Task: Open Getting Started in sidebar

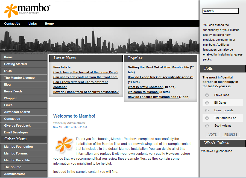Action: point(24,64)
